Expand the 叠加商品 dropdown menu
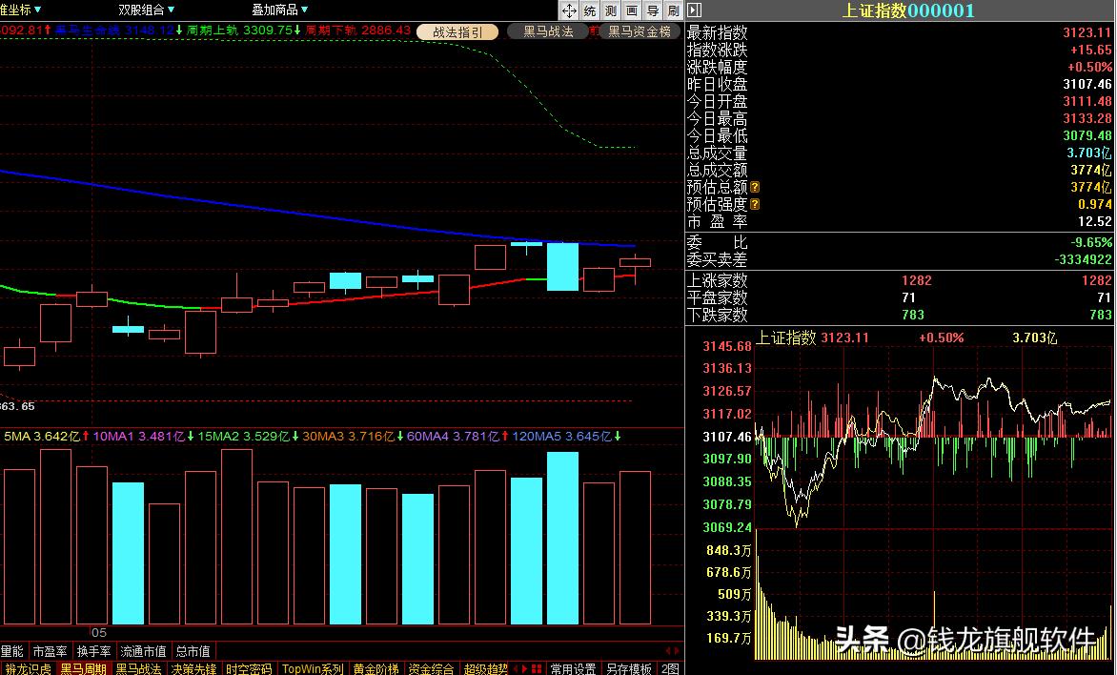The width and height of the screenshot is (1117, 675). [x=279, y=10]
